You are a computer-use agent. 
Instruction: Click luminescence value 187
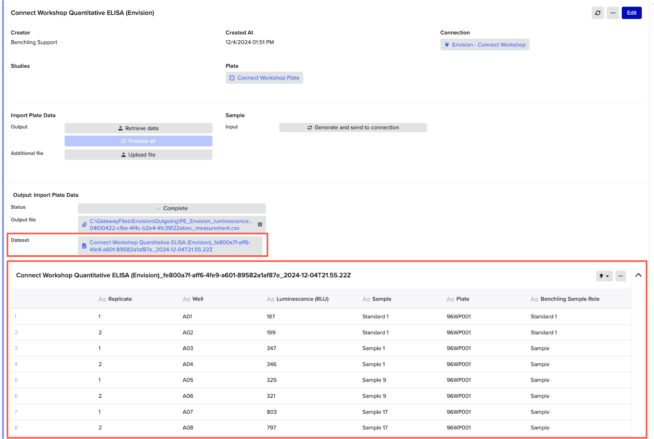click(x=271, y=316)
